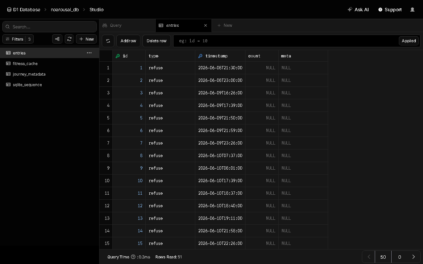Close the entries tab
Image resolution: width=423 pixels, height=264 pixels.
206,25
